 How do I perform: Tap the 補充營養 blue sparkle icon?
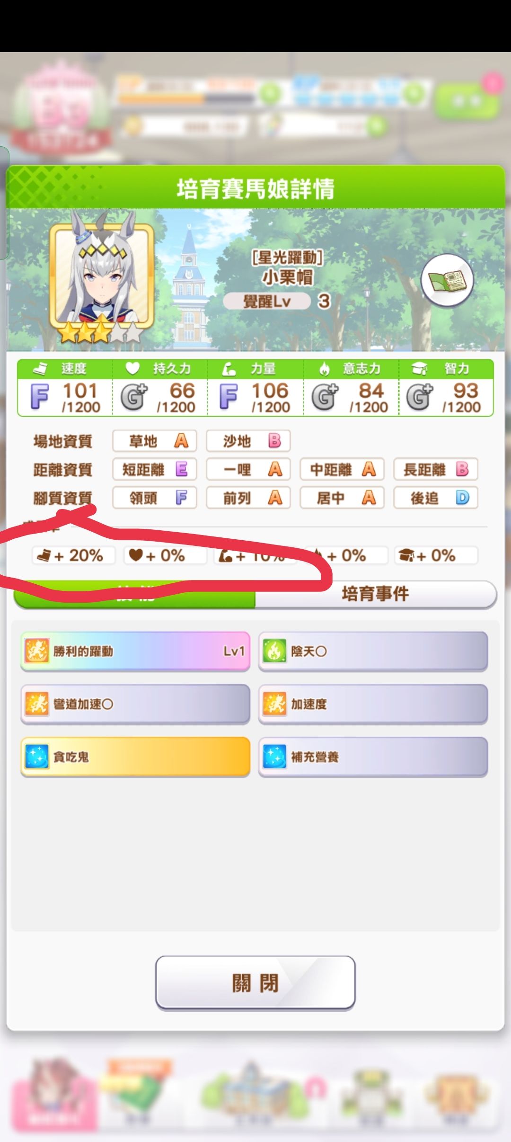coord(274,757)
